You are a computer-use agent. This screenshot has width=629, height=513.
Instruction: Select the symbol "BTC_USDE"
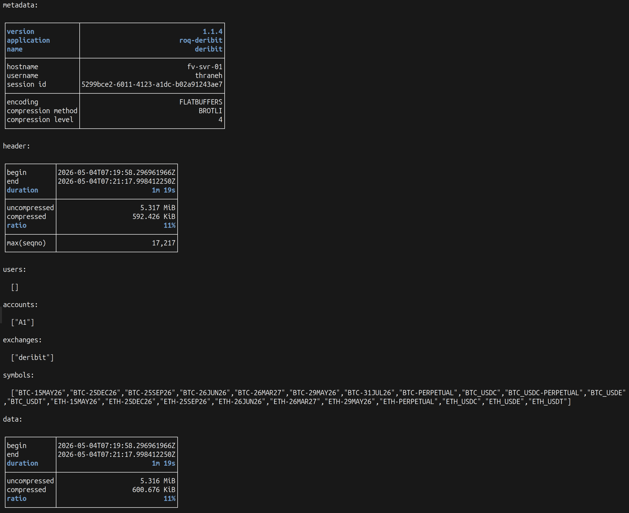click(606, 393)
